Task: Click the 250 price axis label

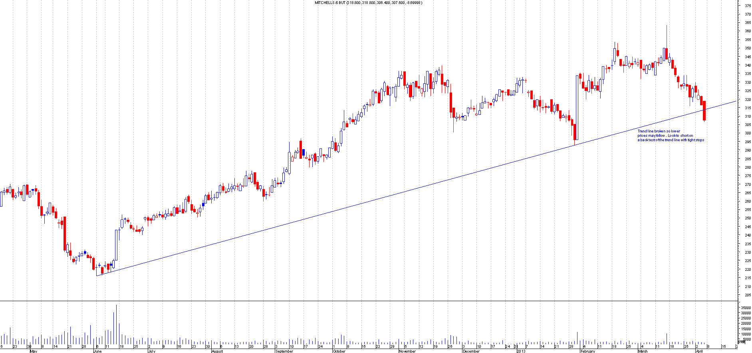Action: point(747,218)
